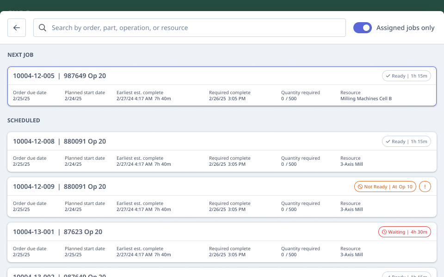Click the checkmark in Ready badge for 987649 Op 20
The image size is (444, 277).
tap(388, 76)
